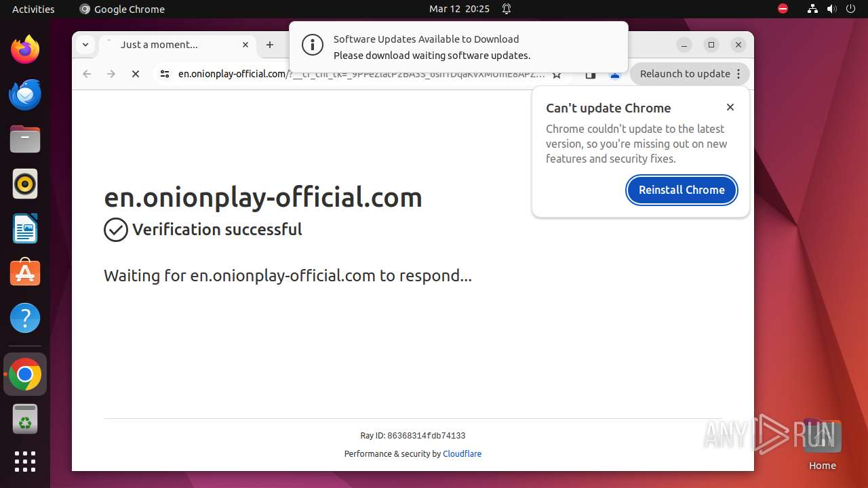Click the Chrome forward arrow
The image size is (868, 488).
pos(111,74)
